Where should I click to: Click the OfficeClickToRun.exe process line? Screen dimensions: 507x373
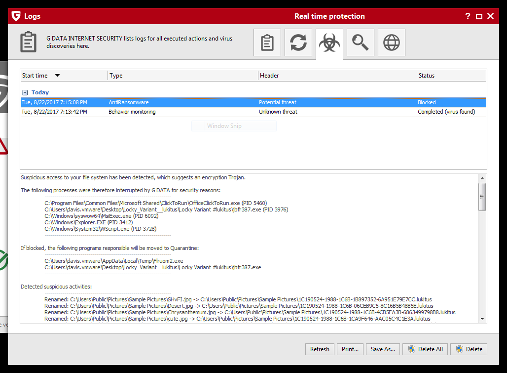click(155, 203)
